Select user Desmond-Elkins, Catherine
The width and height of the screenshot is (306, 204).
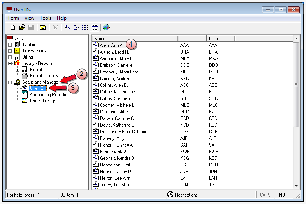pyautogui.click(x=125, y=132)
